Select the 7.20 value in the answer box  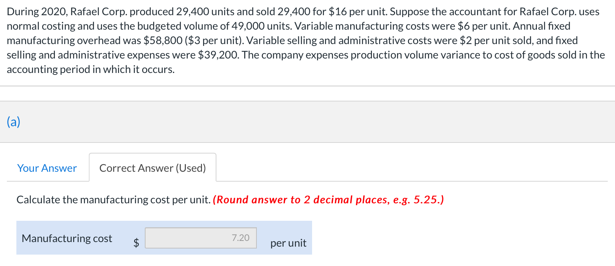pos(240,238)
